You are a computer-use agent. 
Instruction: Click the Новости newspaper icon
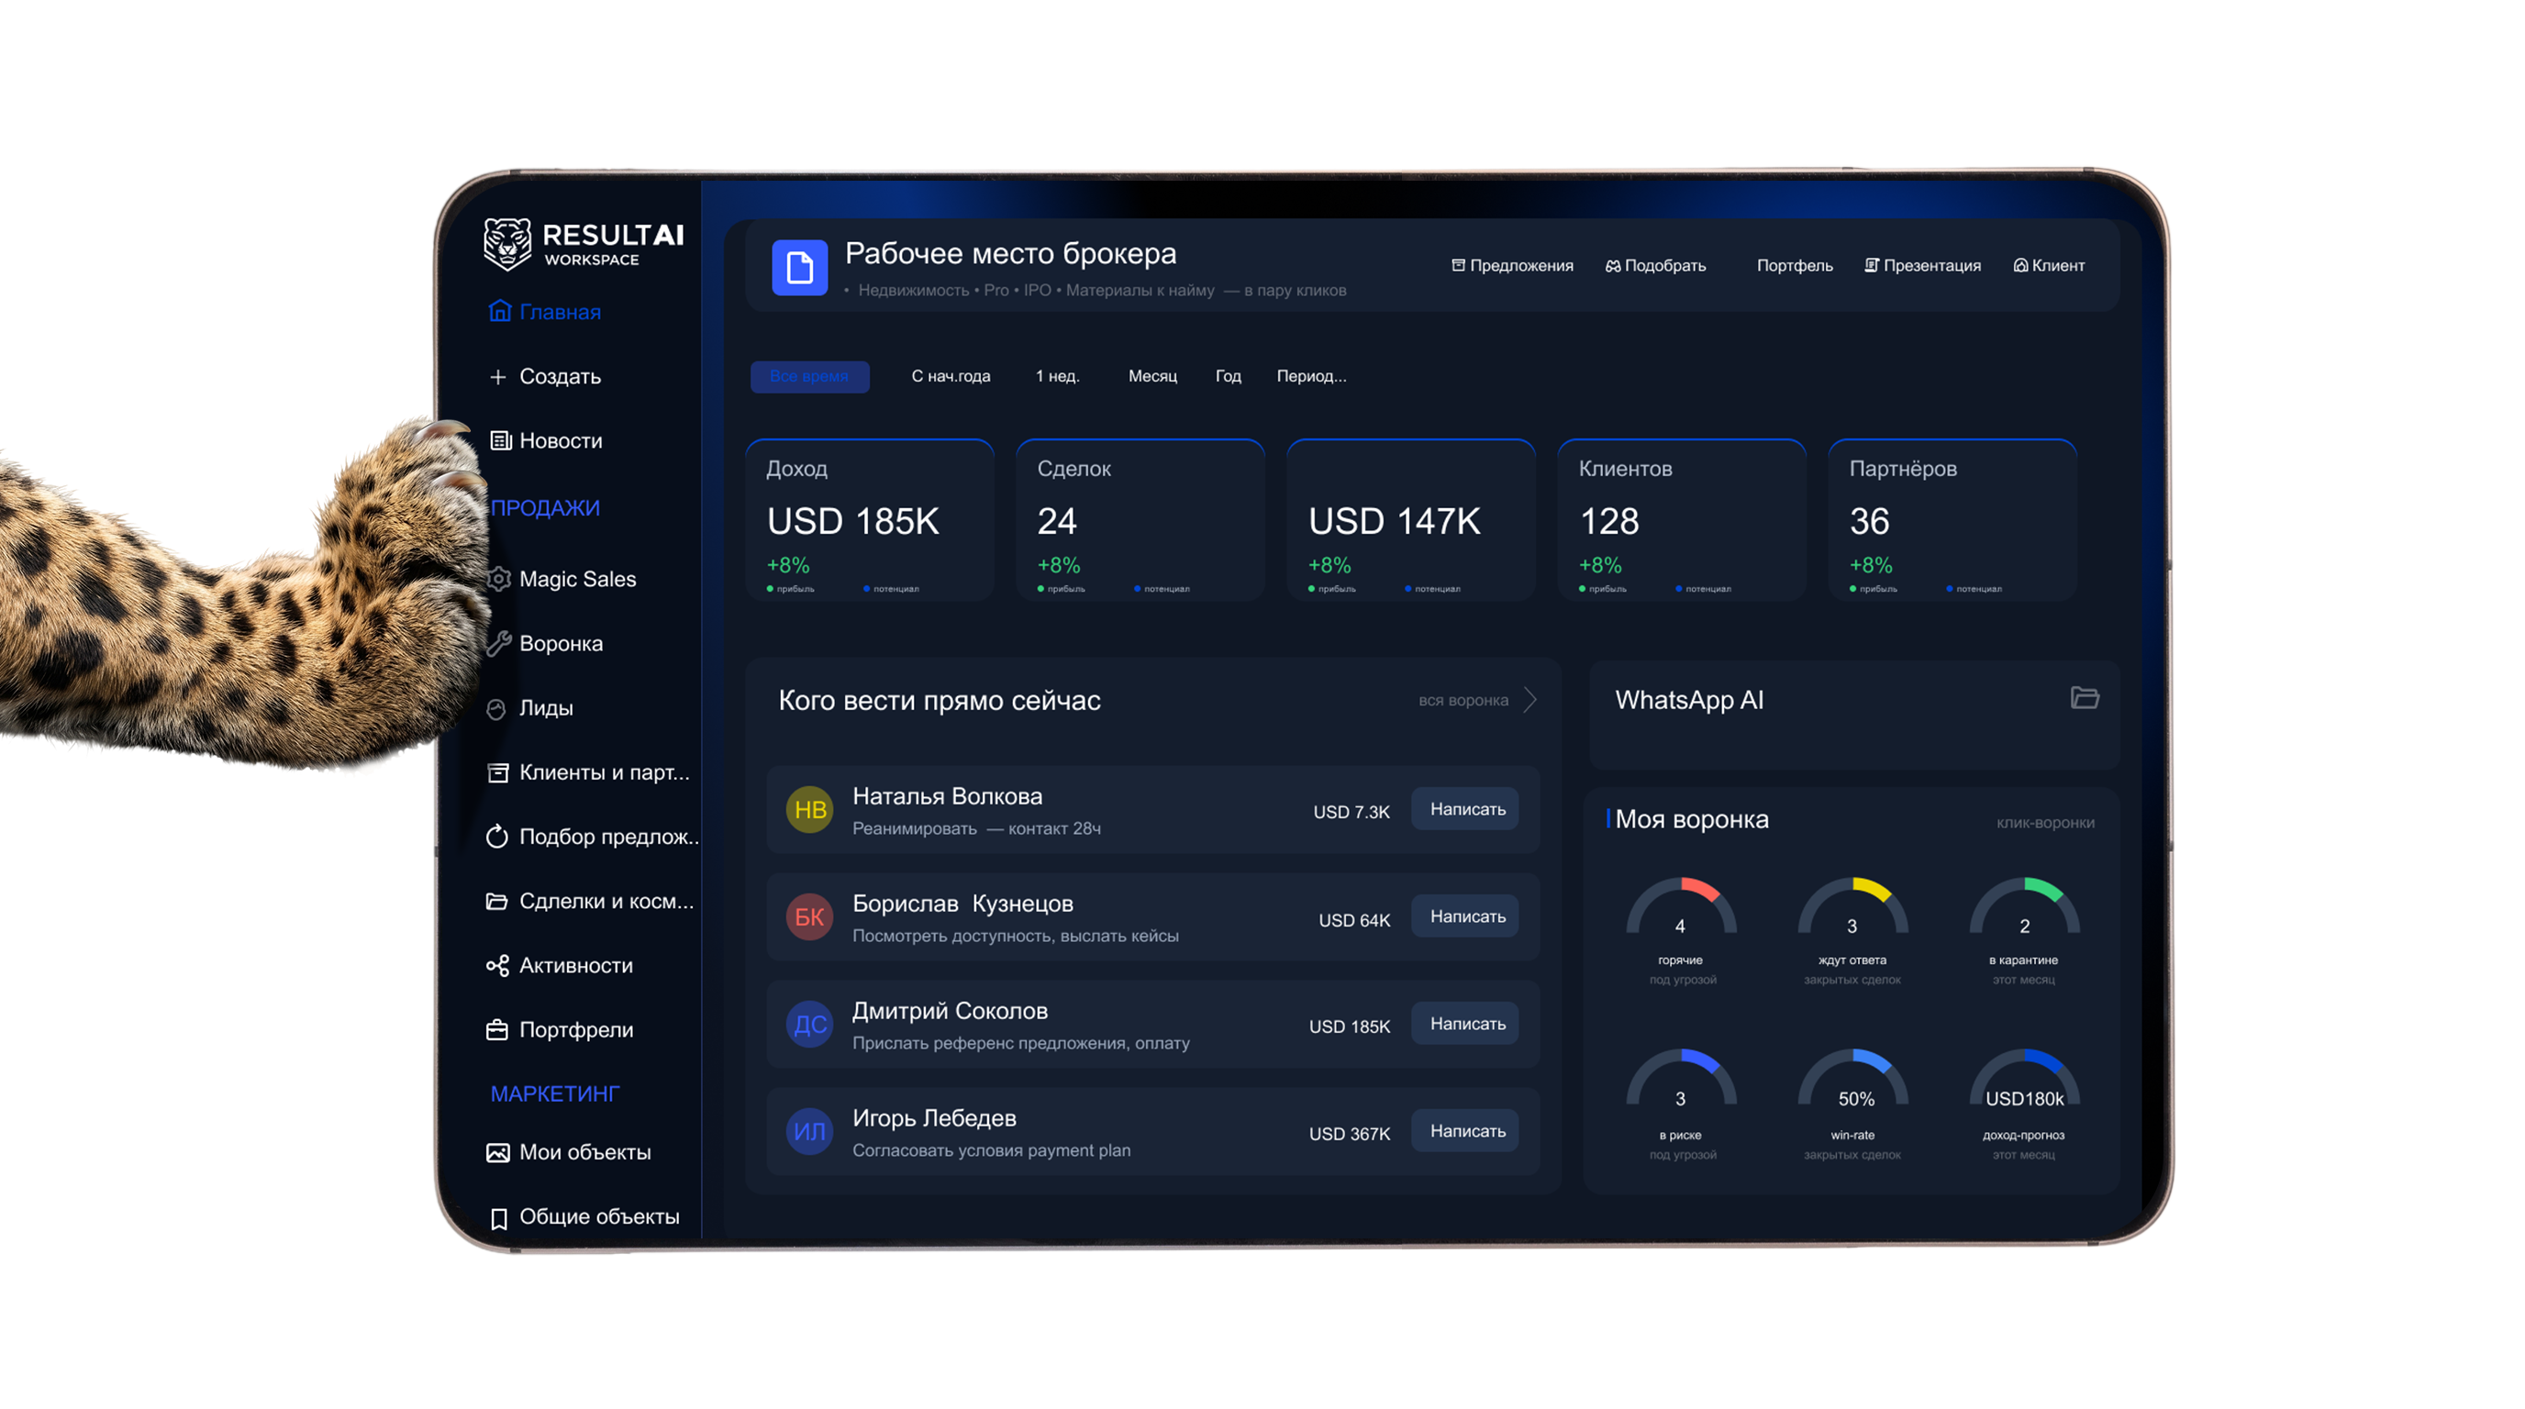[x=500, y=441]
